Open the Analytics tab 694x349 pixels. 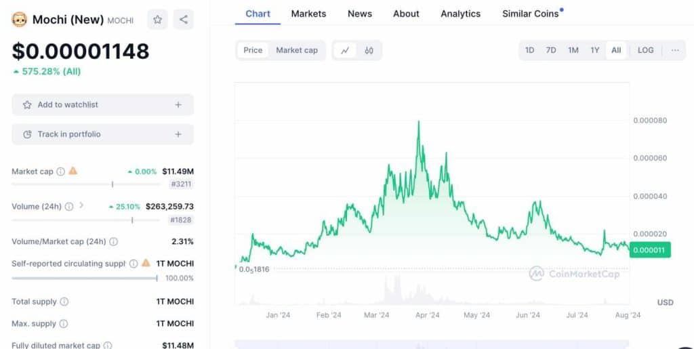[x=460, y=14]
